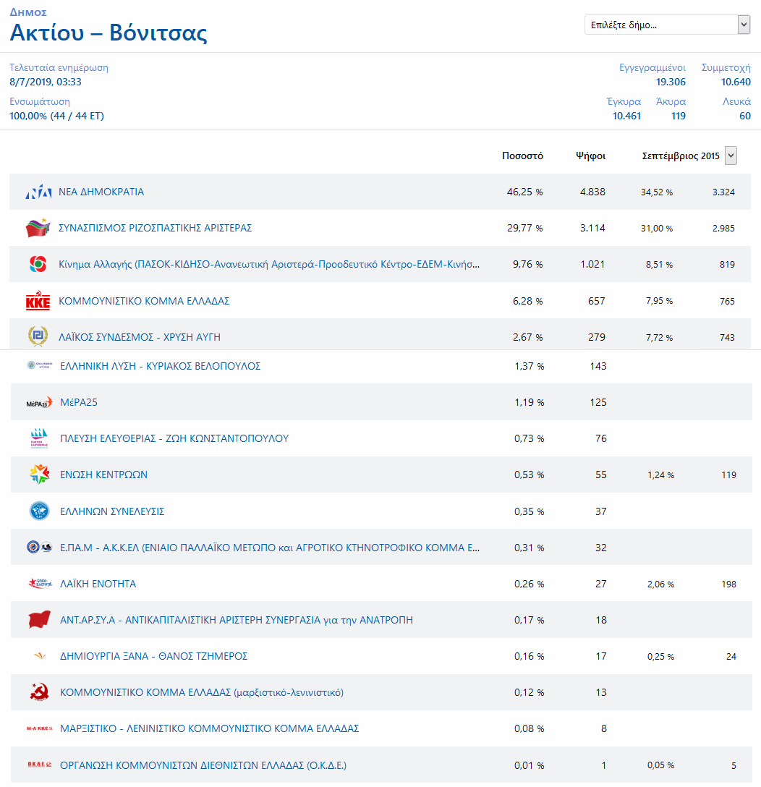Click the 'Ψήφοι' column header

coord(590,156)
